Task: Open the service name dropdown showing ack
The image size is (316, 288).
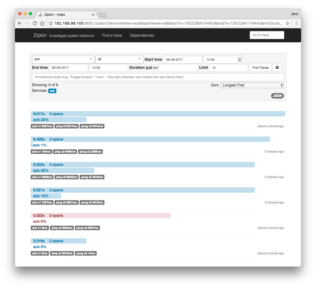Action: (x=63, y=59)
